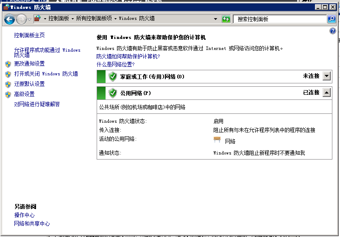
Task: Open 打开或关闭 Windows 防火墙 link
Action: [x=46, y=74]
